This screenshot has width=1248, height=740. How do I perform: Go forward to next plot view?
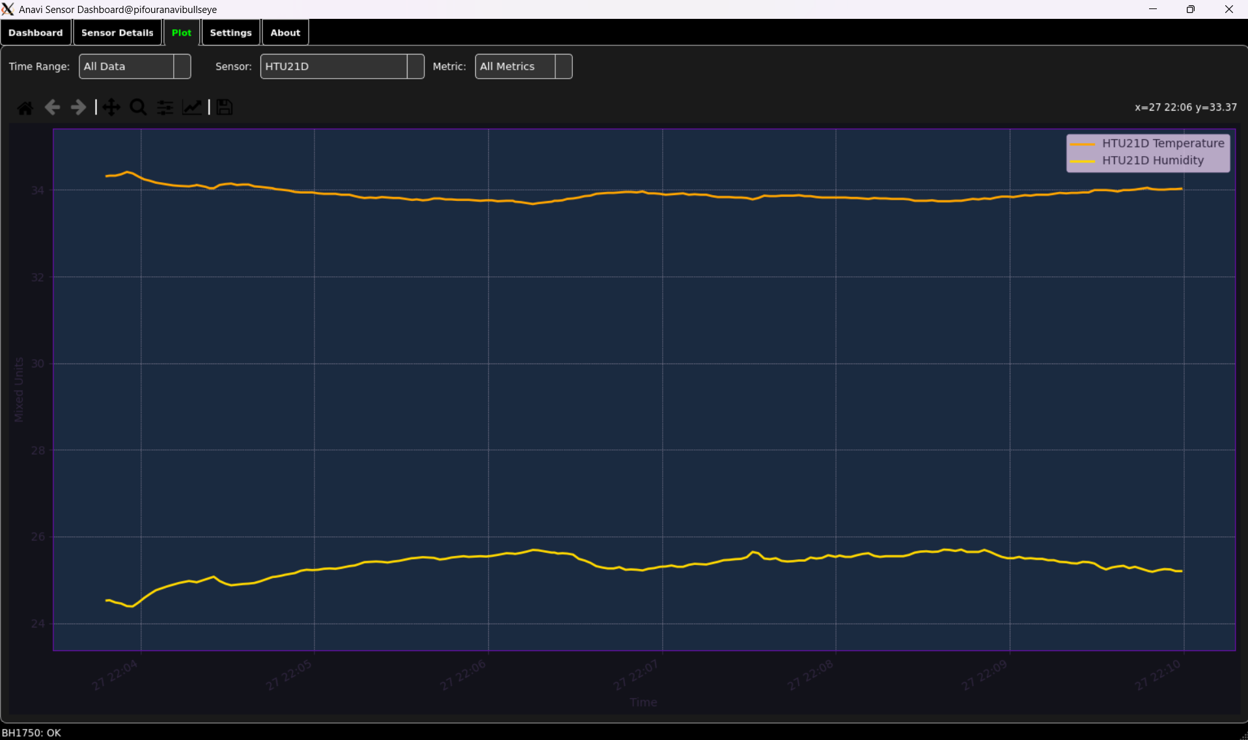tap(78, 107)
